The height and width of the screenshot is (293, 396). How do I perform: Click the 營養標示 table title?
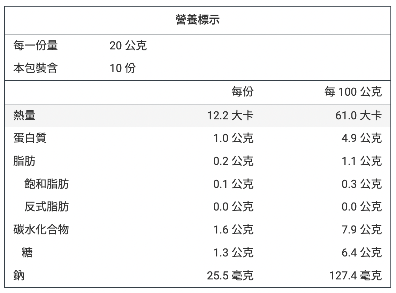198,20
